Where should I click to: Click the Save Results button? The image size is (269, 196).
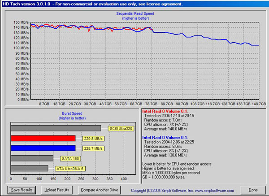tap(22, 190)
